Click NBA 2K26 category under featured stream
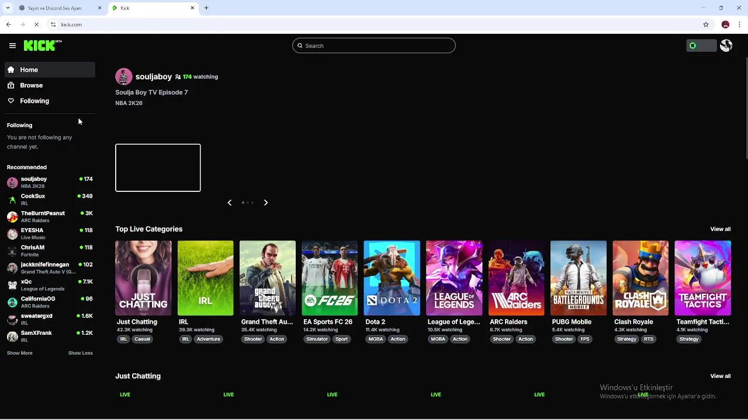Screen dimensions: 748x420 pyautogui.click(x=129, y=103)
